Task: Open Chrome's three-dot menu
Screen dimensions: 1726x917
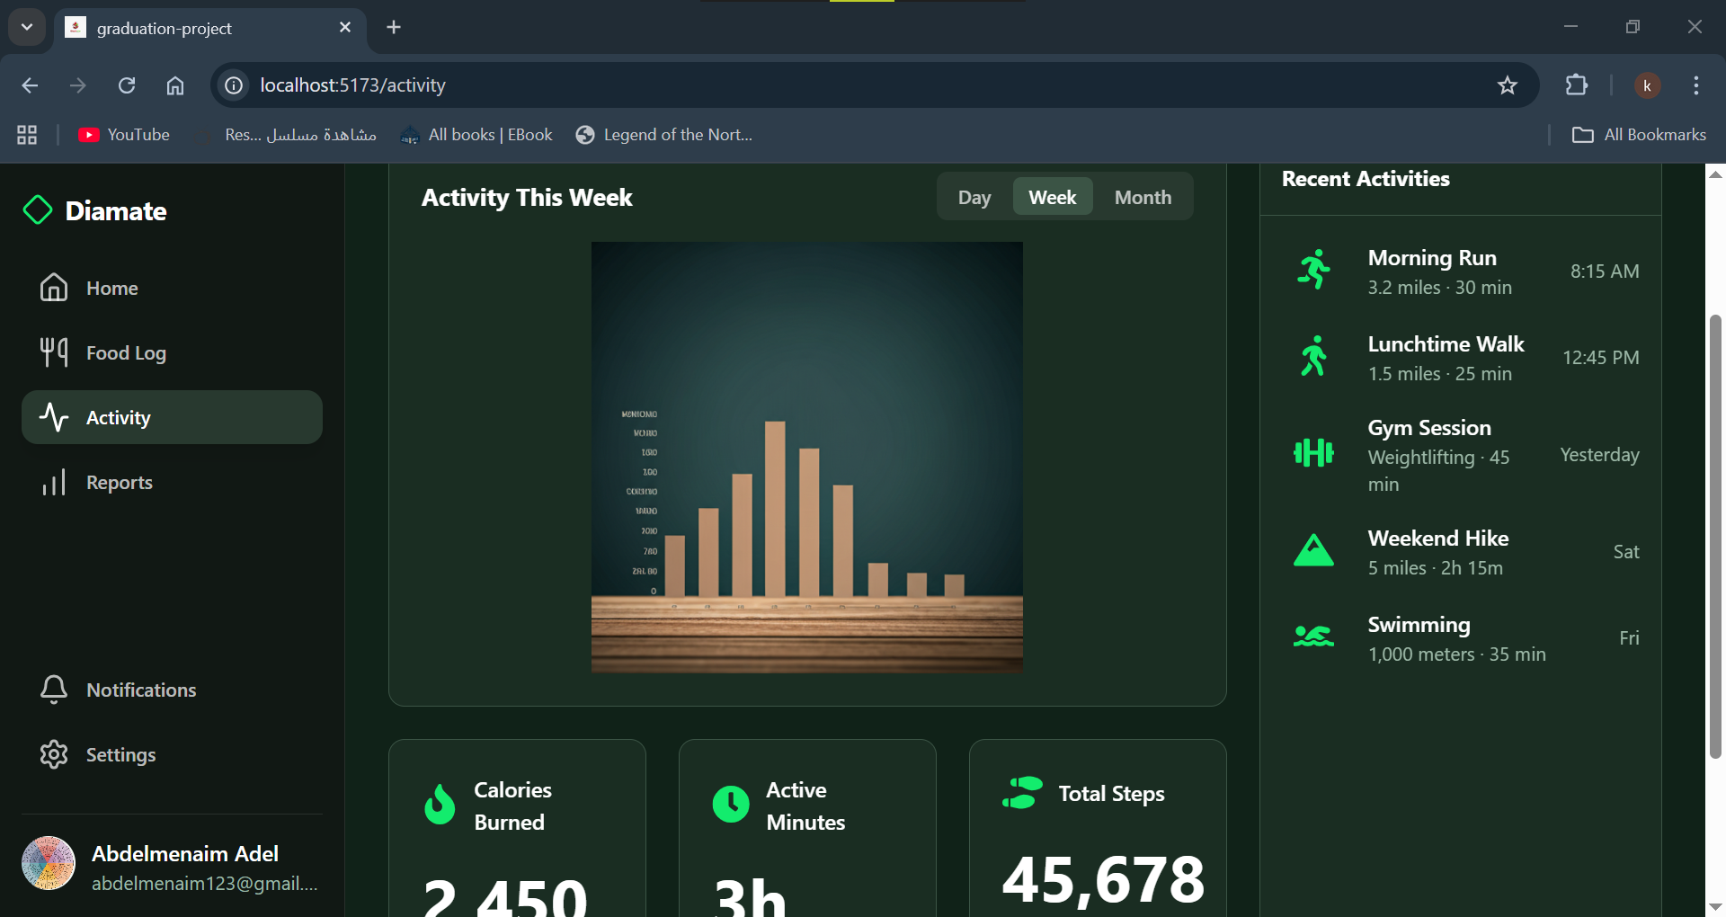Action: pyautogui.click(x=1695, y=85)
